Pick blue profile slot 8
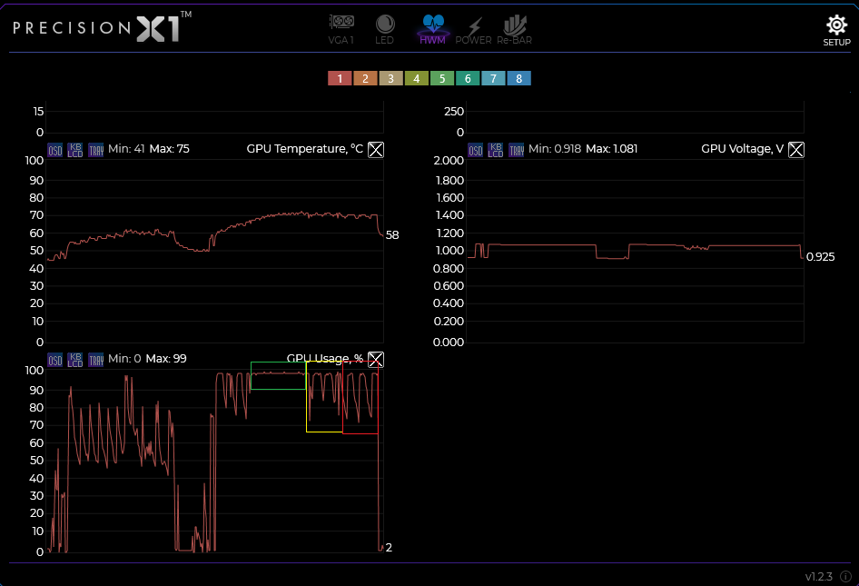This screenshot has height=586, width=859. (x=518, y=78)
